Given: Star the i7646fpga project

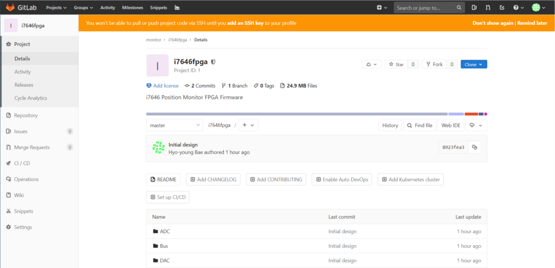Looking at the screenshot, I should coord(396,64).
